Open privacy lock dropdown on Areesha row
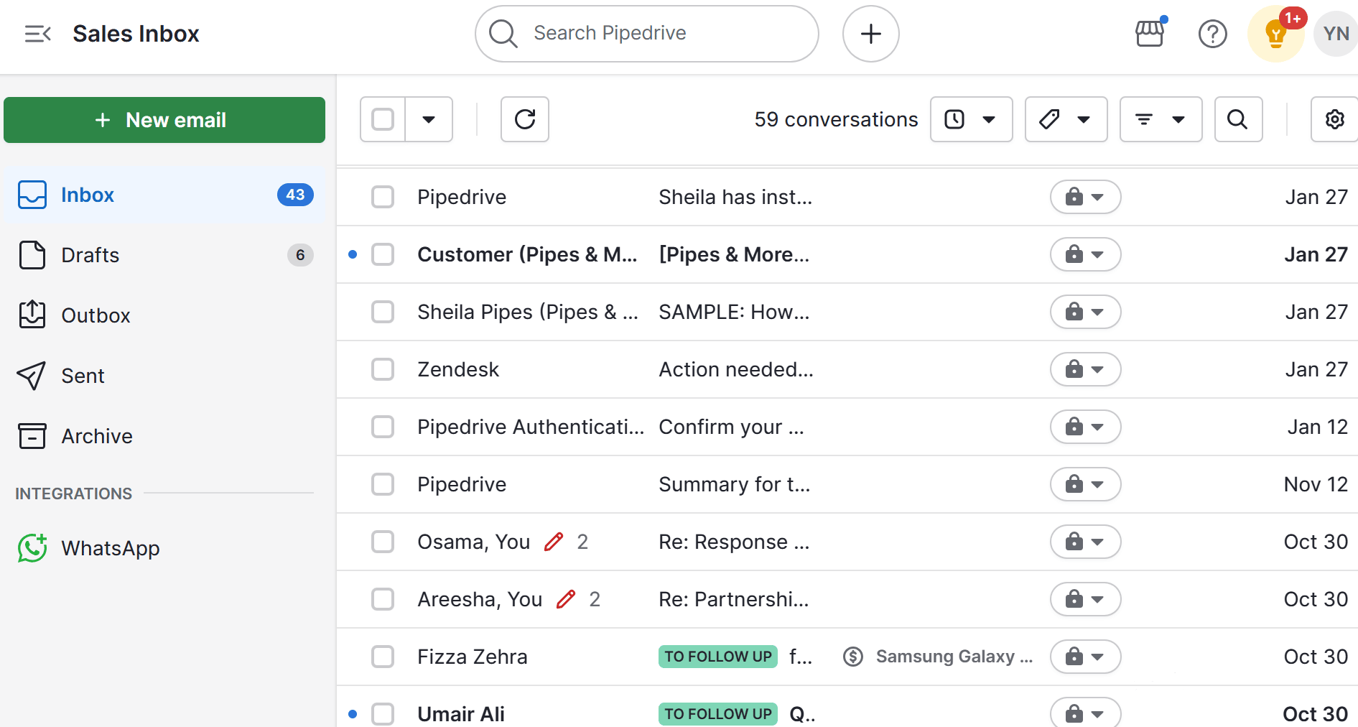Screen dimensions: 1358x727 [1086, 599]
